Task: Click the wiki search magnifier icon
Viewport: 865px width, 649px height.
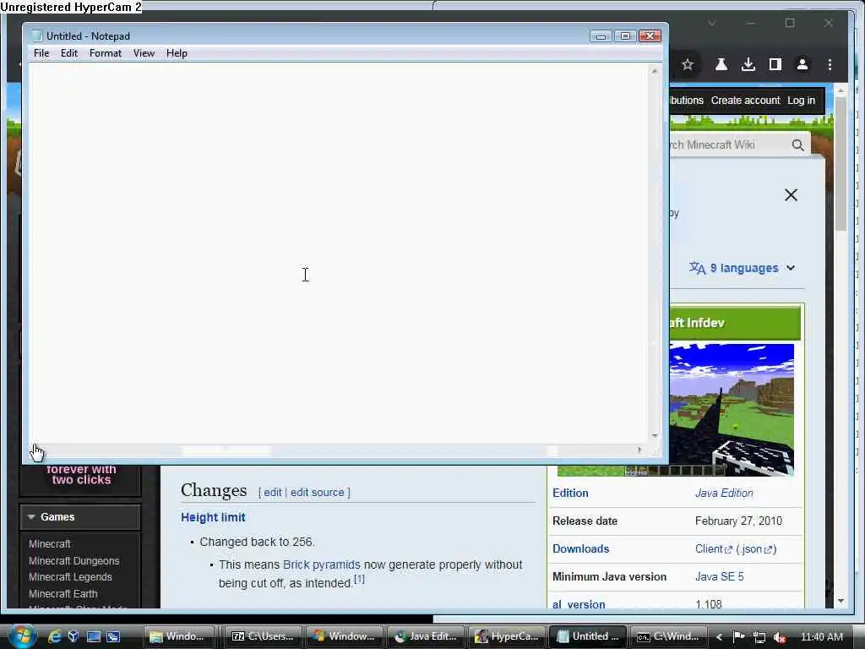Action: [797, 145]
